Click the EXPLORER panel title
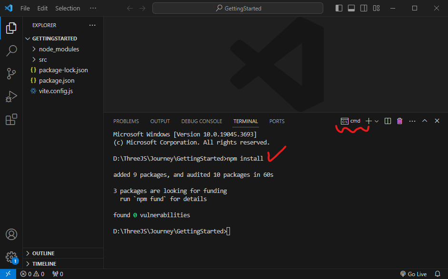 point(44,25)
